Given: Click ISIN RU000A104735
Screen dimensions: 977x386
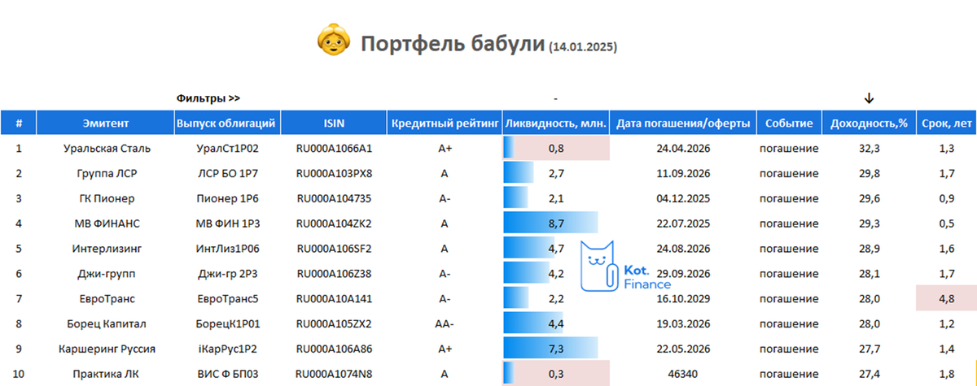Looking at the screenshot, I should tap(334, 198).
